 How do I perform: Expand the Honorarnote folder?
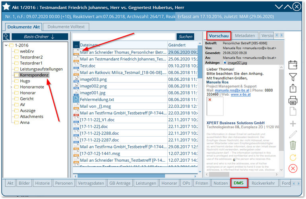coord(11,87)
